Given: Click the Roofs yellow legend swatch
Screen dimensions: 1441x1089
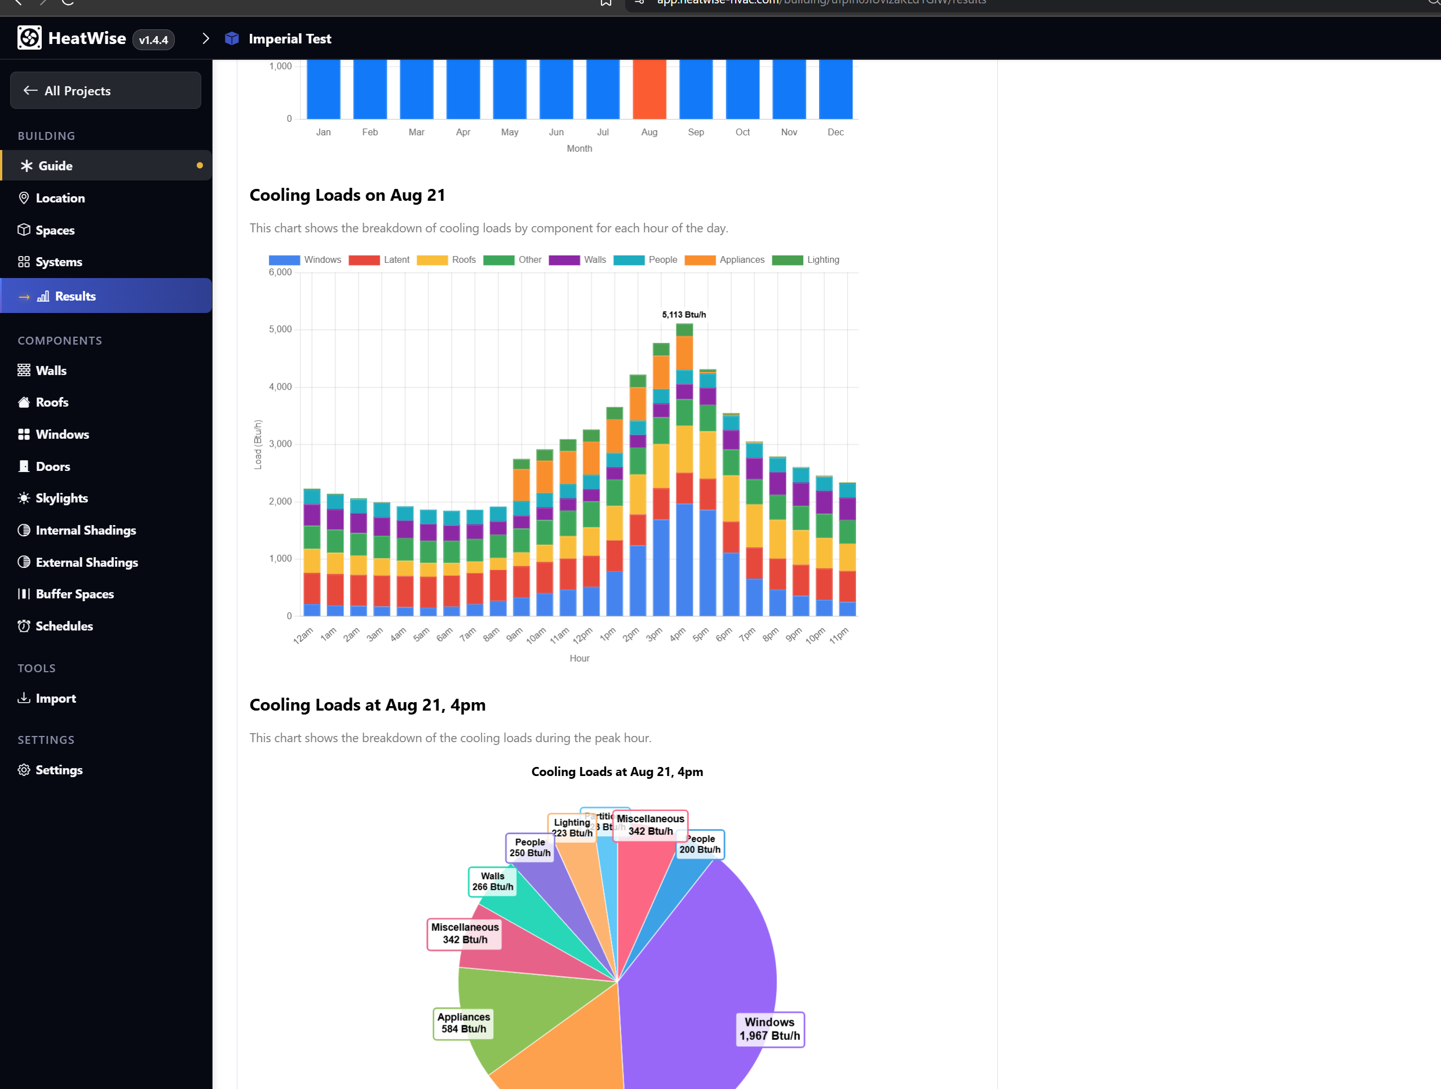Looking at the screenshot, I should click(432, 260).
